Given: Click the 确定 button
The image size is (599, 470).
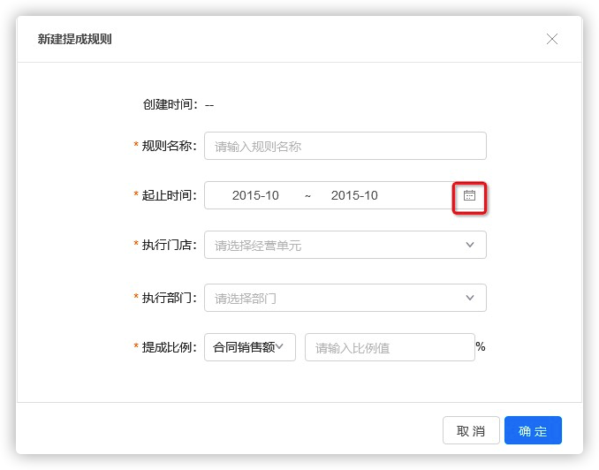Looking at the screenshot, I should point(533,430).
